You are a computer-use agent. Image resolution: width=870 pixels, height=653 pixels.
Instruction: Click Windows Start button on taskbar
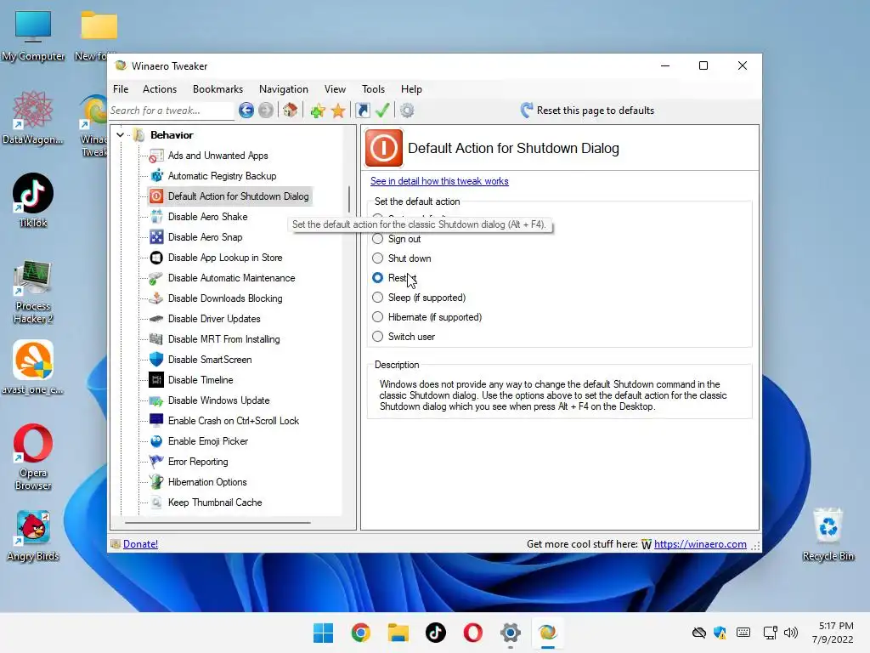(x=323, y=633)
